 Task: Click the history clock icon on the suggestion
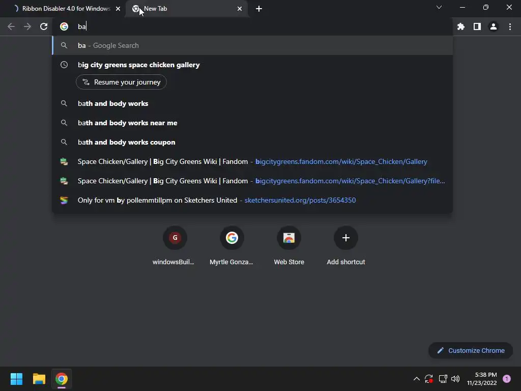pyautogui.click(x=64, y=65)
